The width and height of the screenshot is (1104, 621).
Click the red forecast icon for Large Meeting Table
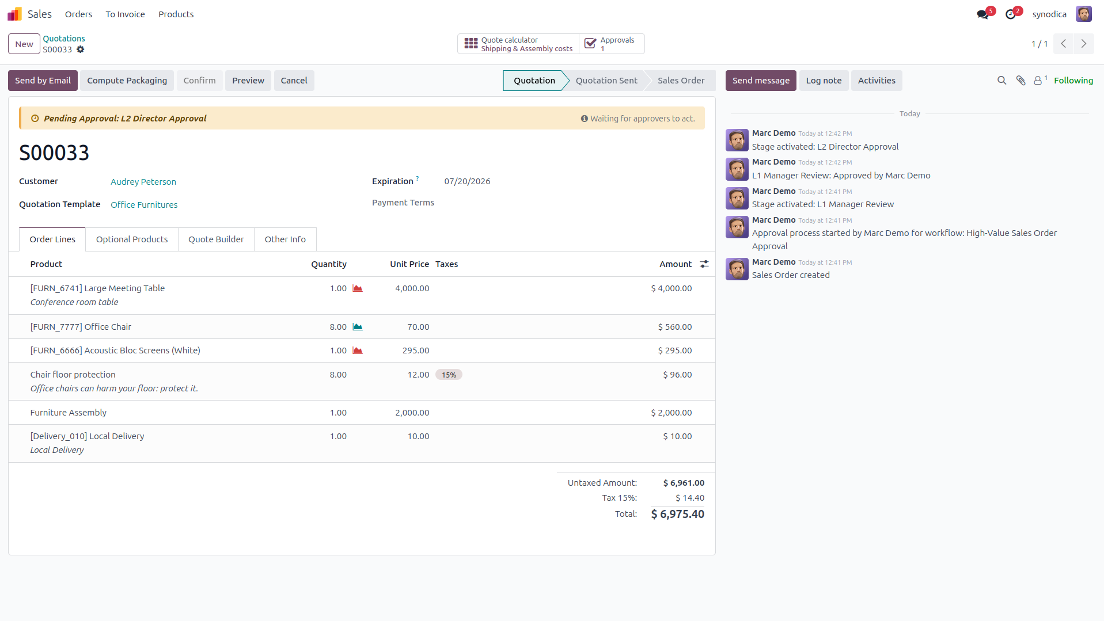[x=358, y=288]
